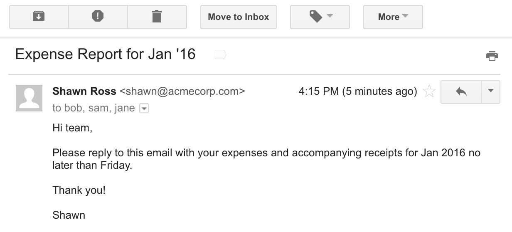Viewport: 512px width, 232px height.
Task: Click the "Please reply to this email" paragraph
Action: 266,159
